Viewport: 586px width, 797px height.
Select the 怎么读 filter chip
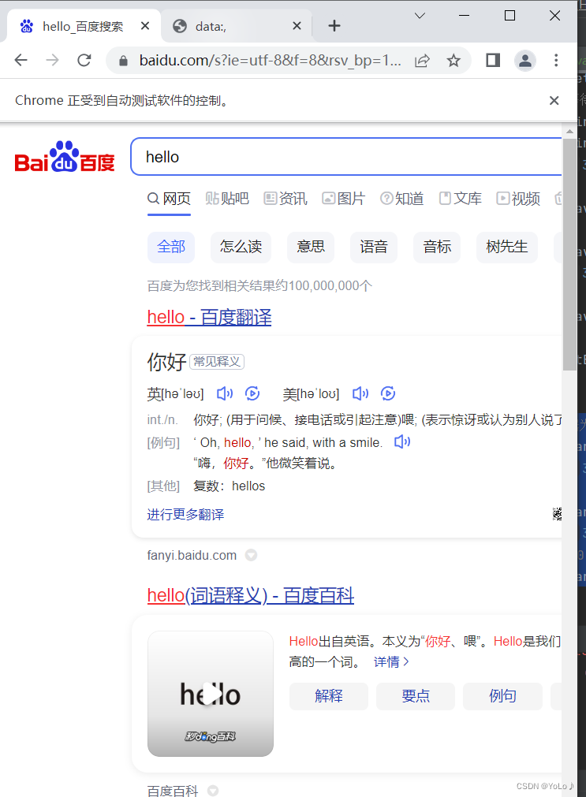(241, 247)
